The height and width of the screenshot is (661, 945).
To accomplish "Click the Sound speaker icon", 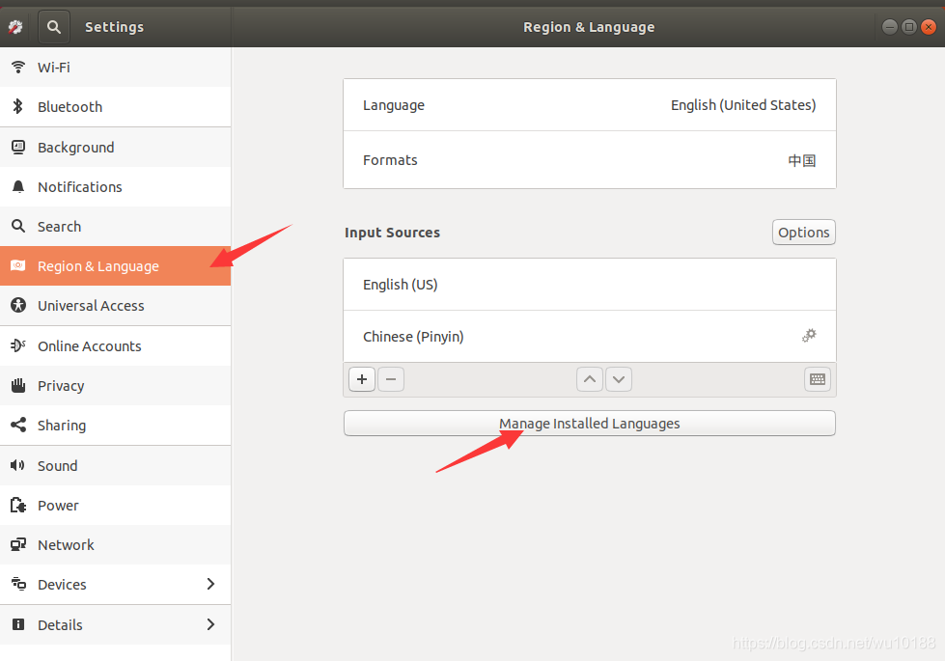I will coord(18,465).
